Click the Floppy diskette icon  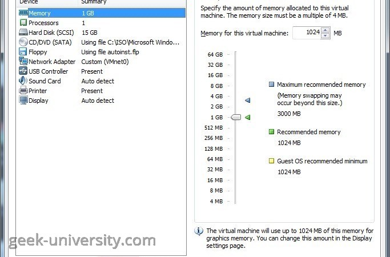(x=23, y=52)
